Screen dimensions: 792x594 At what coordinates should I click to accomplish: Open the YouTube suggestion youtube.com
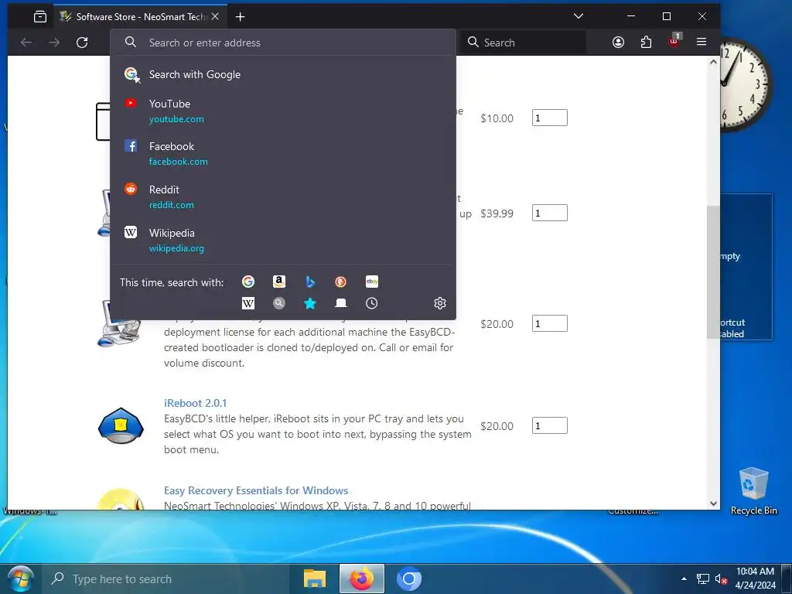(x=283, y=111)
